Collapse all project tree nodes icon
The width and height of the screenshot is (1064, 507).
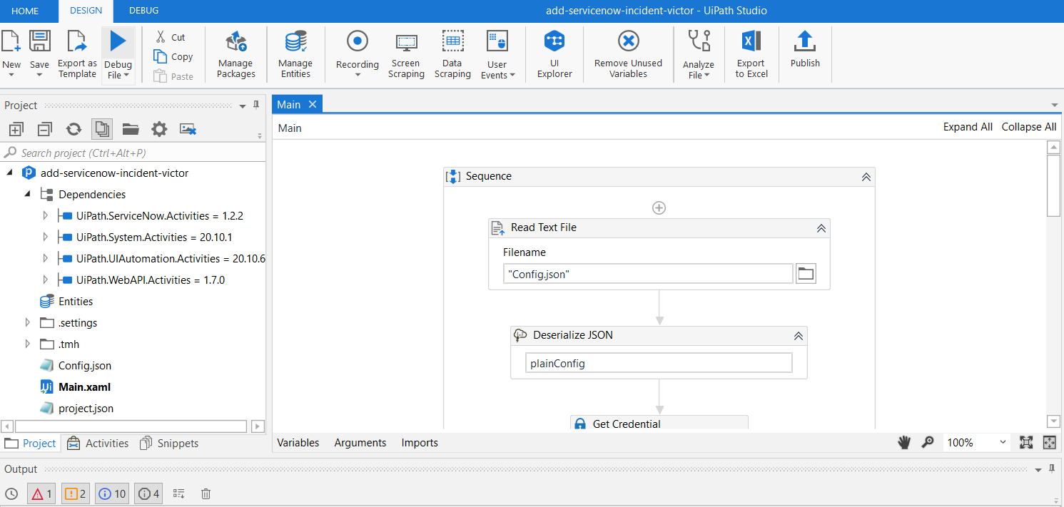(x=45, y=129)
